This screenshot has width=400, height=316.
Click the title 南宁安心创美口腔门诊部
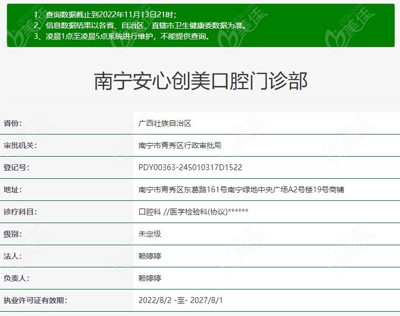[200, 82]
